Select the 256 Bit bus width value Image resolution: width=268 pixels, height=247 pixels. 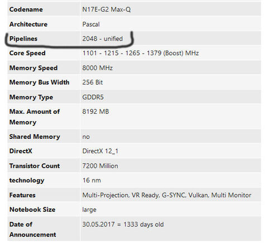point(92,83)
